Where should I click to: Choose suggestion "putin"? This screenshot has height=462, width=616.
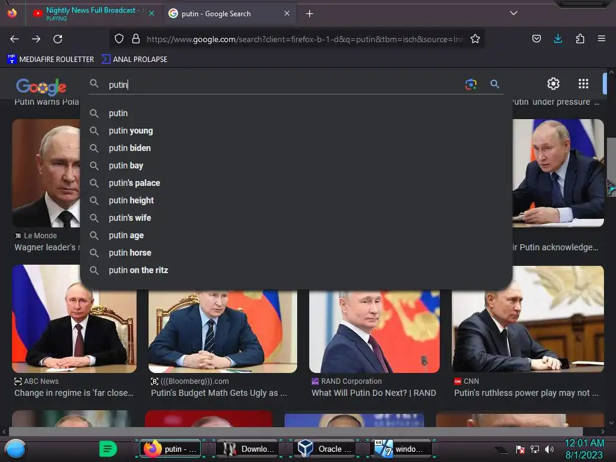tap(296, 113)
